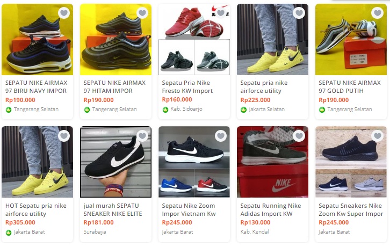The width and height of the screenshot is (390, 247).
Task: Open Sepatu Running Nike Adidas Import KW link
Action: tap(271, 210)
